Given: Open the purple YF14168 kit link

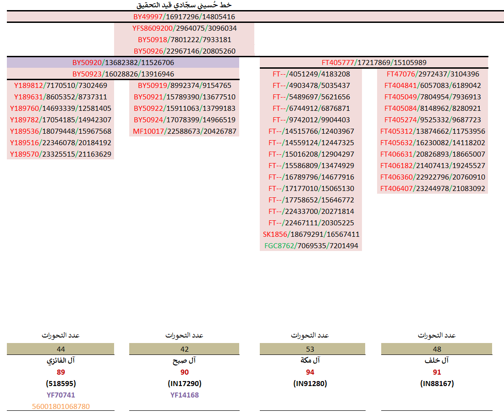Looking at the screenshot, I should pos(184,395).
